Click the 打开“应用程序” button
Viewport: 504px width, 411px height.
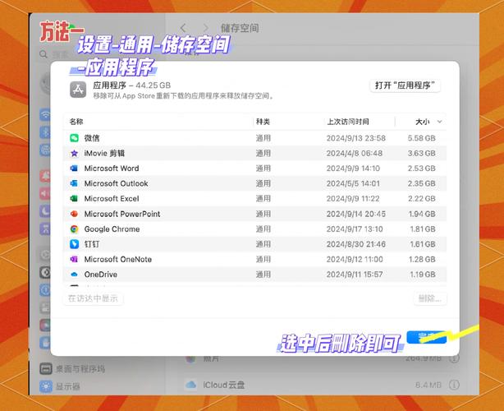[405, 85]
